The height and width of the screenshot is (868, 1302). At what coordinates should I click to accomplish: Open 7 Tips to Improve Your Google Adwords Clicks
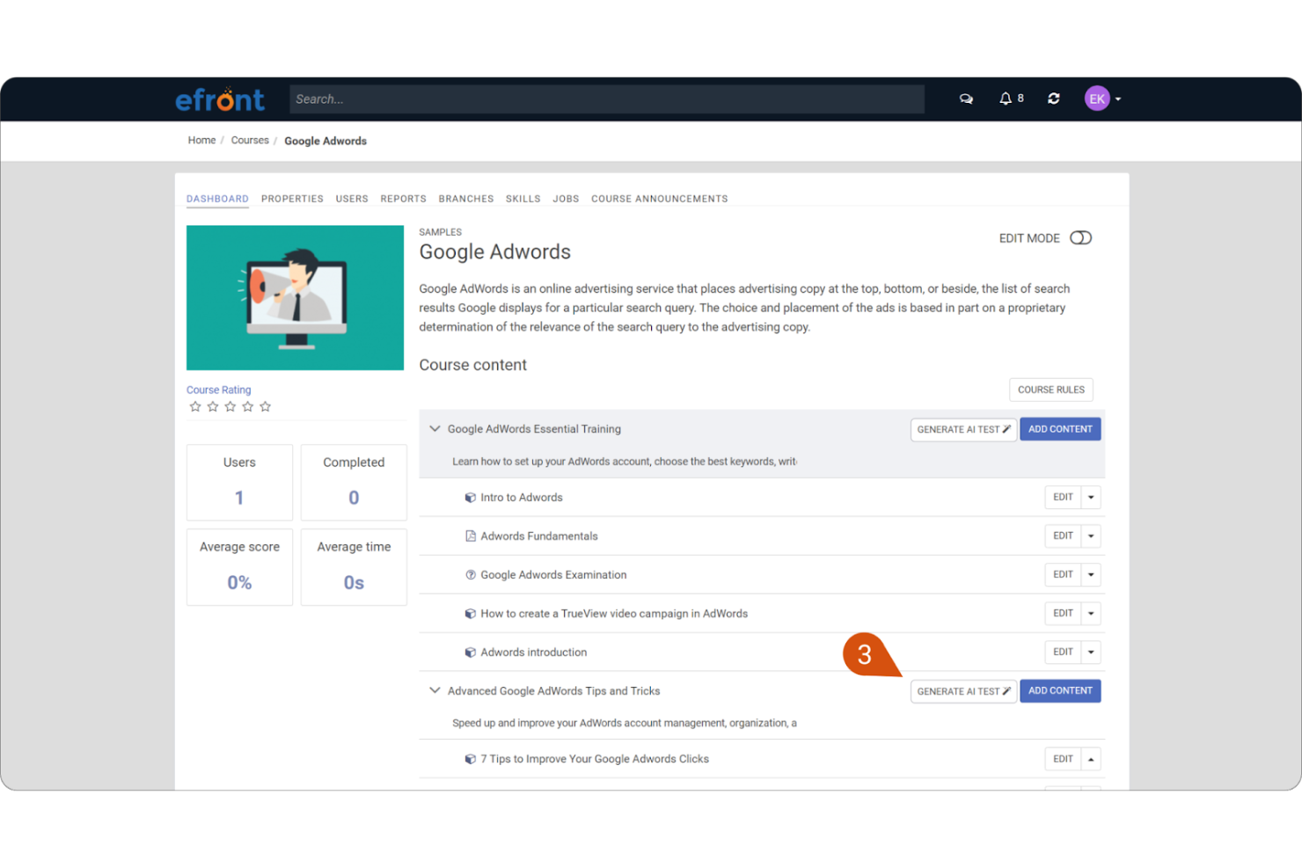(x=595, y=759)
